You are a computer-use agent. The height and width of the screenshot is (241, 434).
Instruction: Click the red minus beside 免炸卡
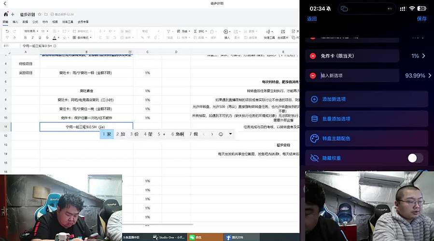[x=313, y=56]
